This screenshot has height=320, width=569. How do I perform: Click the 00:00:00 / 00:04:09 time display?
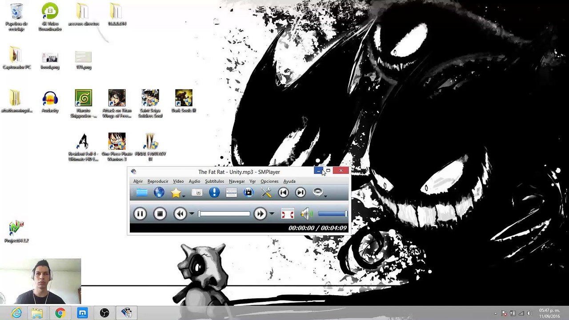317,228
